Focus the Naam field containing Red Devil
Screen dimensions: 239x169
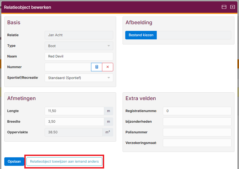79,56
